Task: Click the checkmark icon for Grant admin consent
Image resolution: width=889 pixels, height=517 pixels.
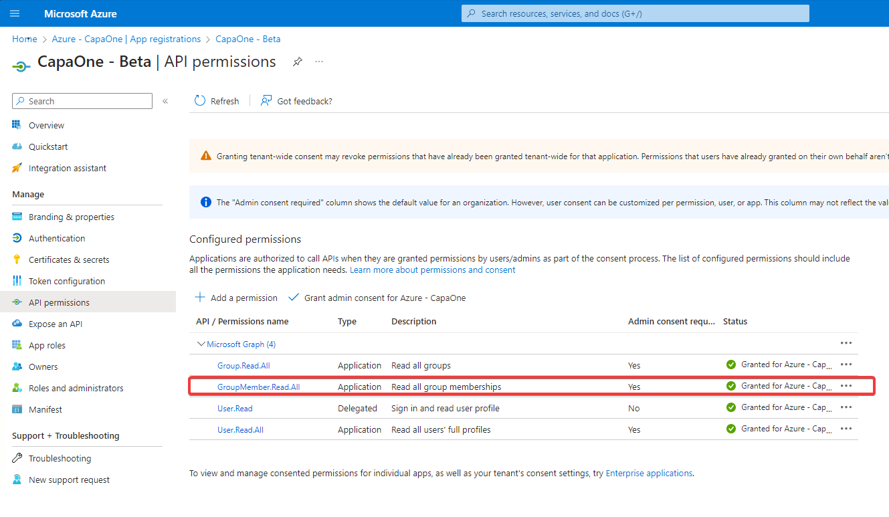Action: 293,298
